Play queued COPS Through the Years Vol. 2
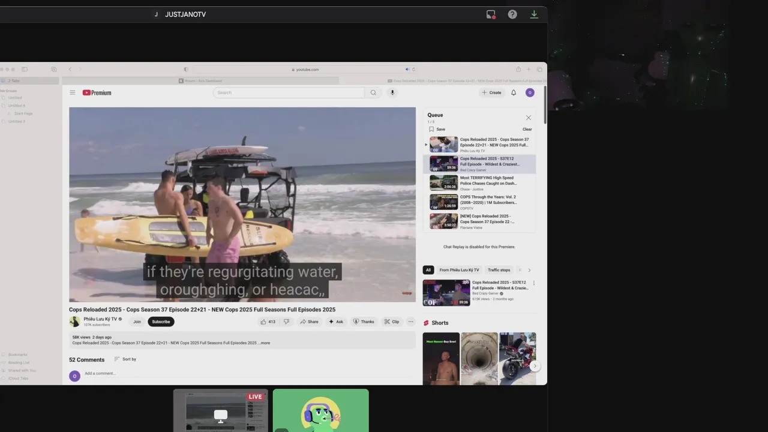 tap(479, 202)
